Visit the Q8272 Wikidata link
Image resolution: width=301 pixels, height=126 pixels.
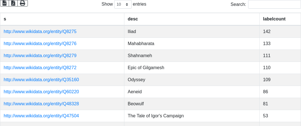[40, 68]
